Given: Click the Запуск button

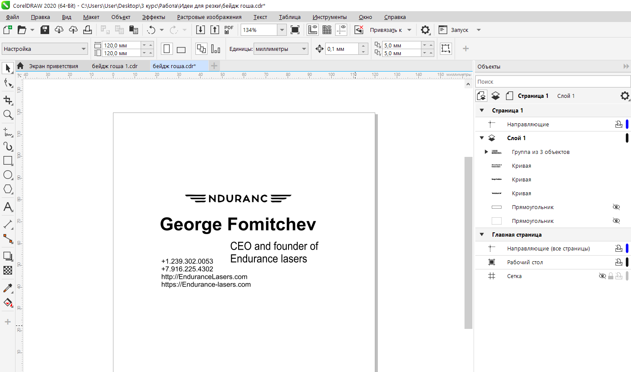Looking at the screenshot, I should (x=459, y=30).
